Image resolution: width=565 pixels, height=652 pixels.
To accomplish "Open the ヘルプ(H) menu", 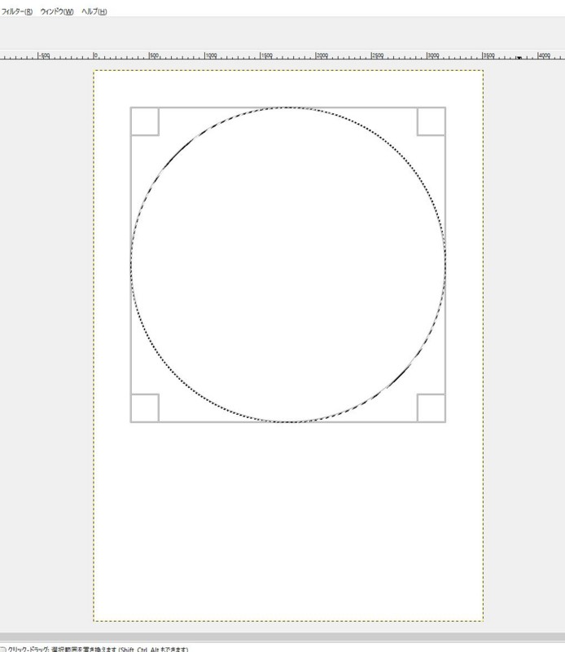I will [94, 11].
